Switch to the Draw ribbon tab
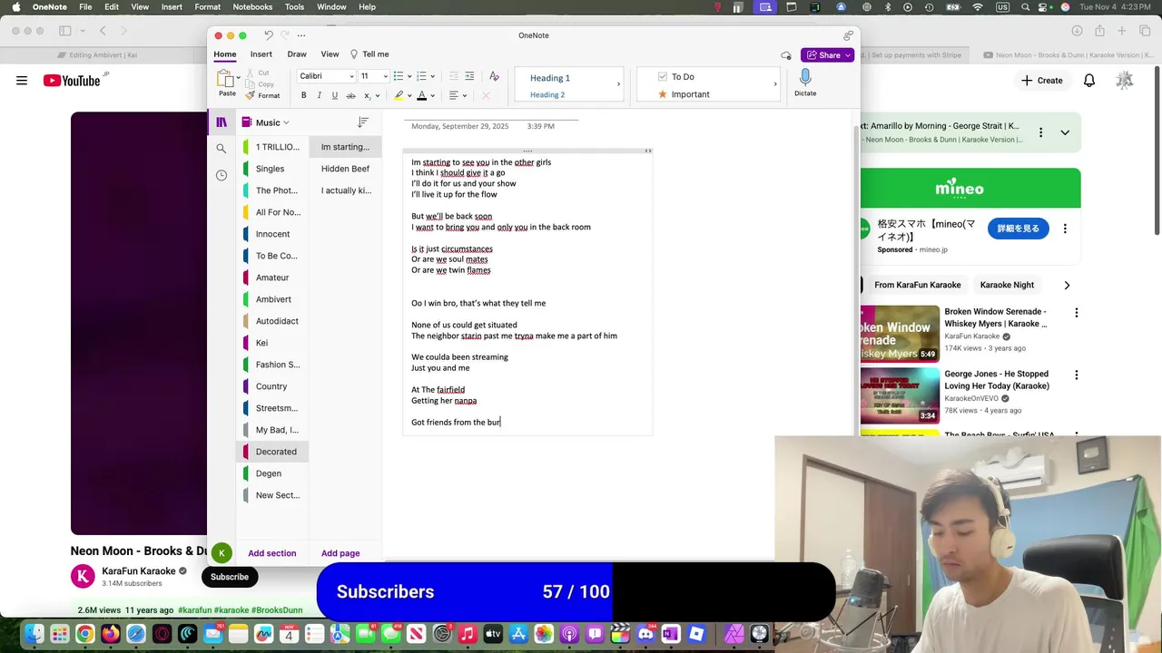Screen dimensions: 1162x653 click(x=297, y=54)
